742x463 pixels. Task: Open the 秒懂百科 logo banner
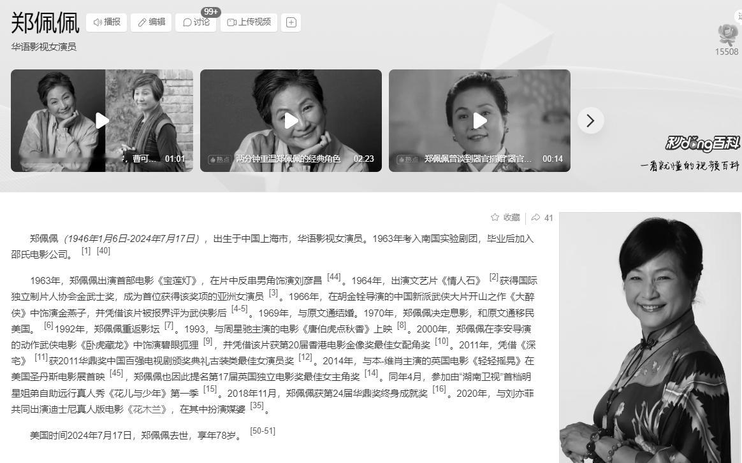[702, 143]
